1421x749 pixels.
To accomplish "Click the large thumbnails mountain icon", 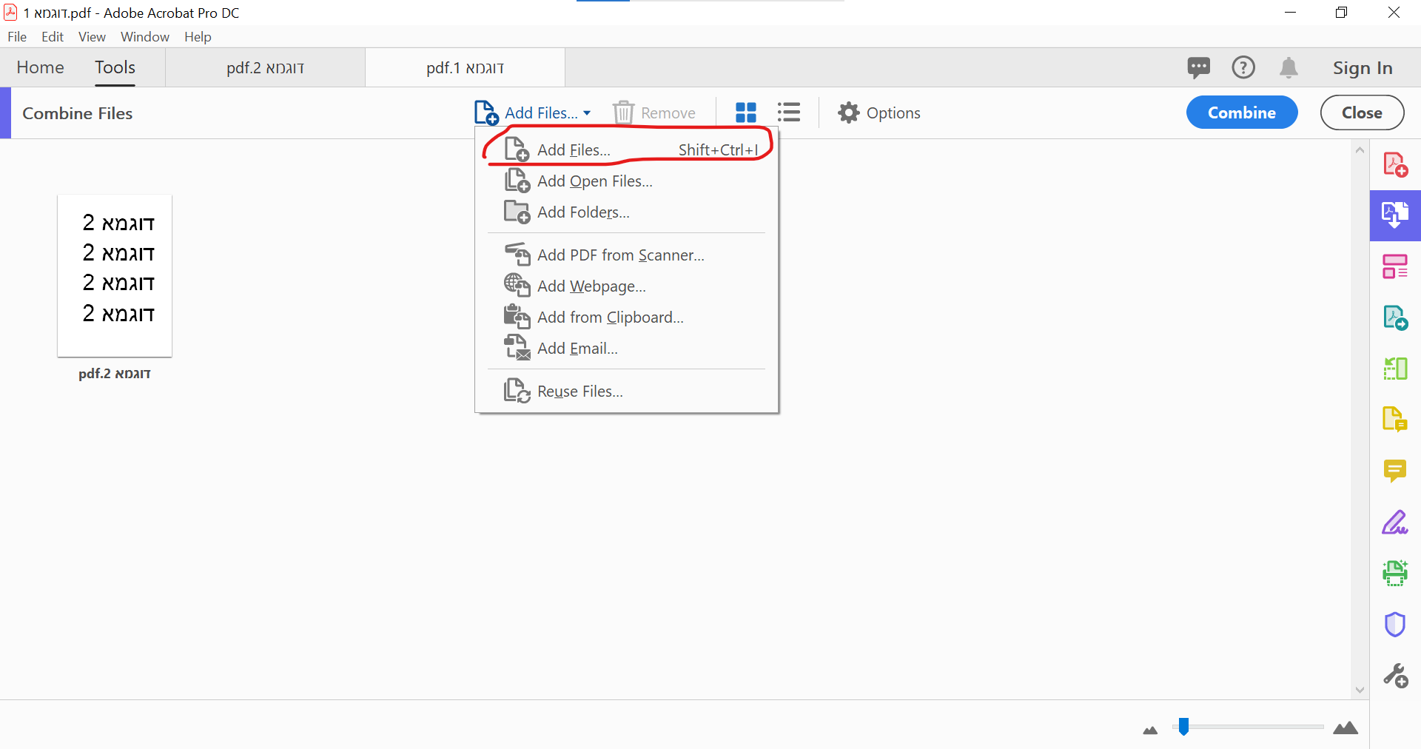I will tap(1346, 728).
